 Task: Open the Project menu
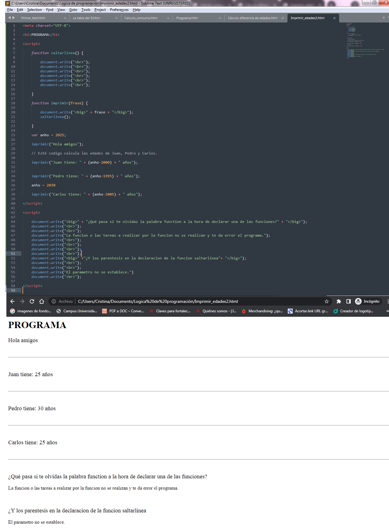tap(100, 10)
